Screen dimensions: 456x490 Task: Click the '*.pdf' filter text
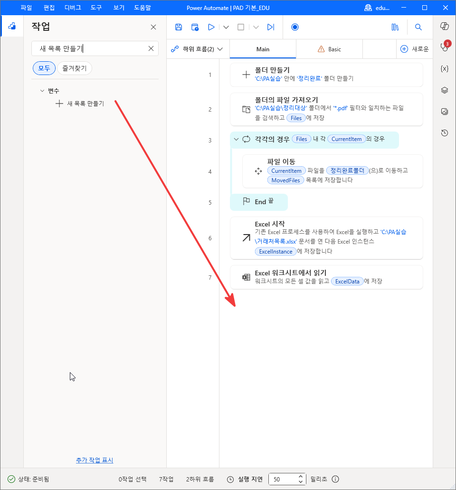pyautogui.click(x=340, y=108)
